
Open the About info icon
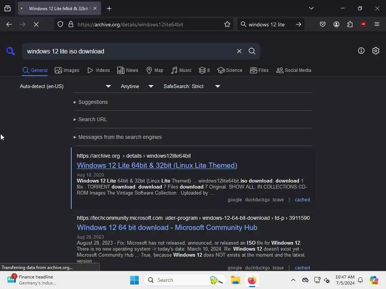pos(361,51)
